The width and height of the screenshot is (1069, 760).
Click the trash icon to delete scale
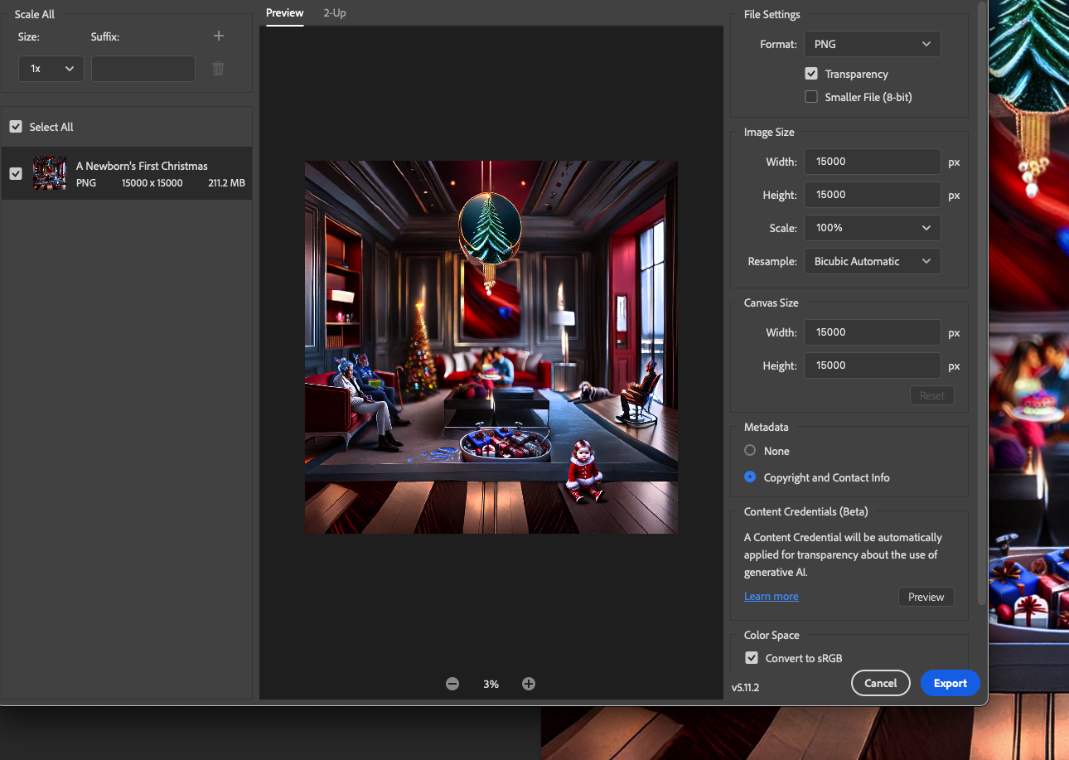(x=219, y=69)
